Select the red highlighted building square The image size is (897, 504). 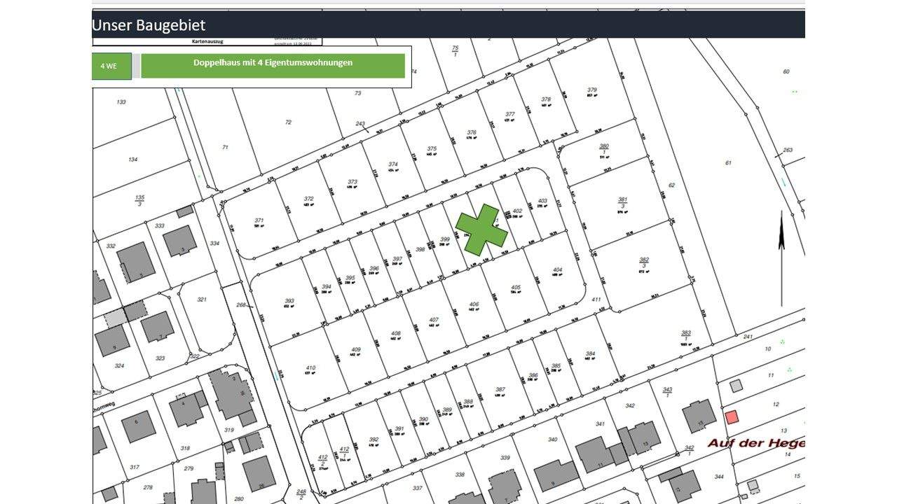(x=732, y=417)
